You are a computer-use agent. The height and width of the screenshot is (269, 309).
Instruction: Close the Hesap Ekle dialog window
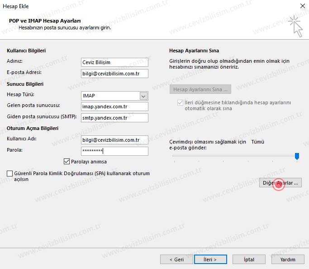(x=302, y=6)
